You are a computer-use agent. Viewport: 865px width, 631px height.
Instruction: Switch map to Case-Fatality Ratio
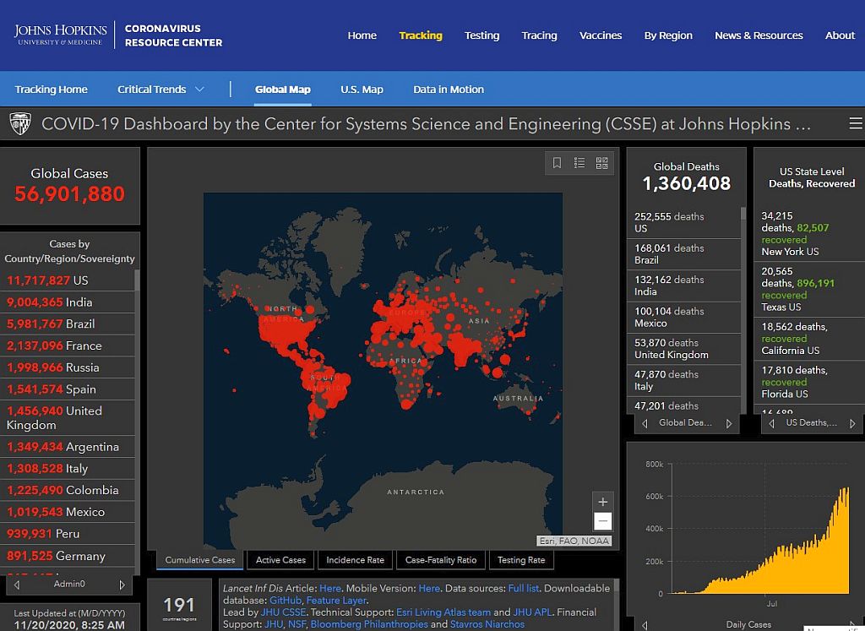(x=440, y=560)
